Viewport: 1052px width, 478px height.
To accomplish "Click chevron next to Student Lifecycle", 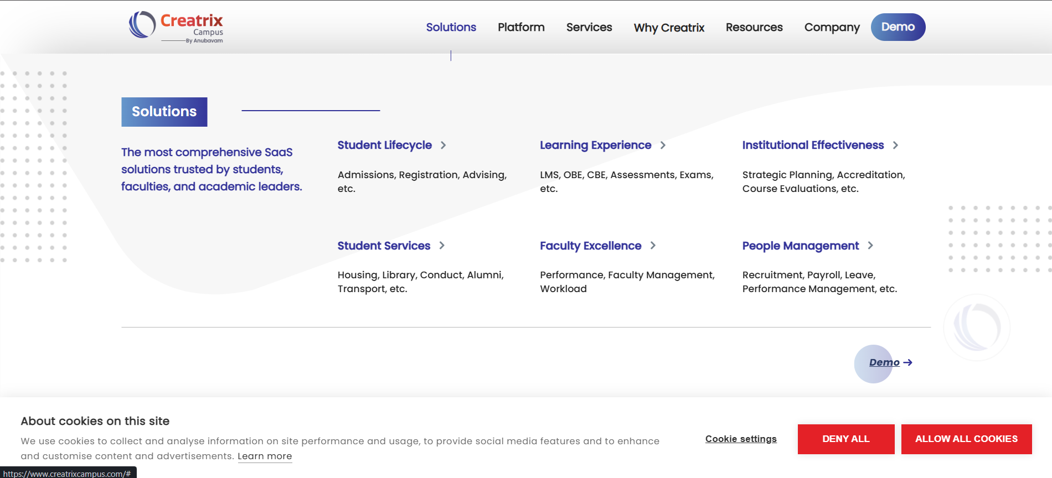I will coord(443,145).
